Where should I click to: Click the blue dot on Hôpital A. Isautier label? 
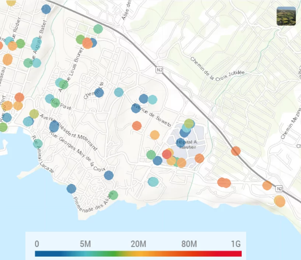(181, 143)
